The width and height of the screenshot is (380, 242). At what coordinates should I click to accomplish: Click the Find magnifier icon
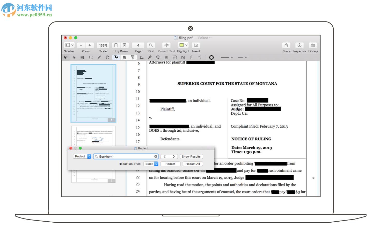click(151, 45)
